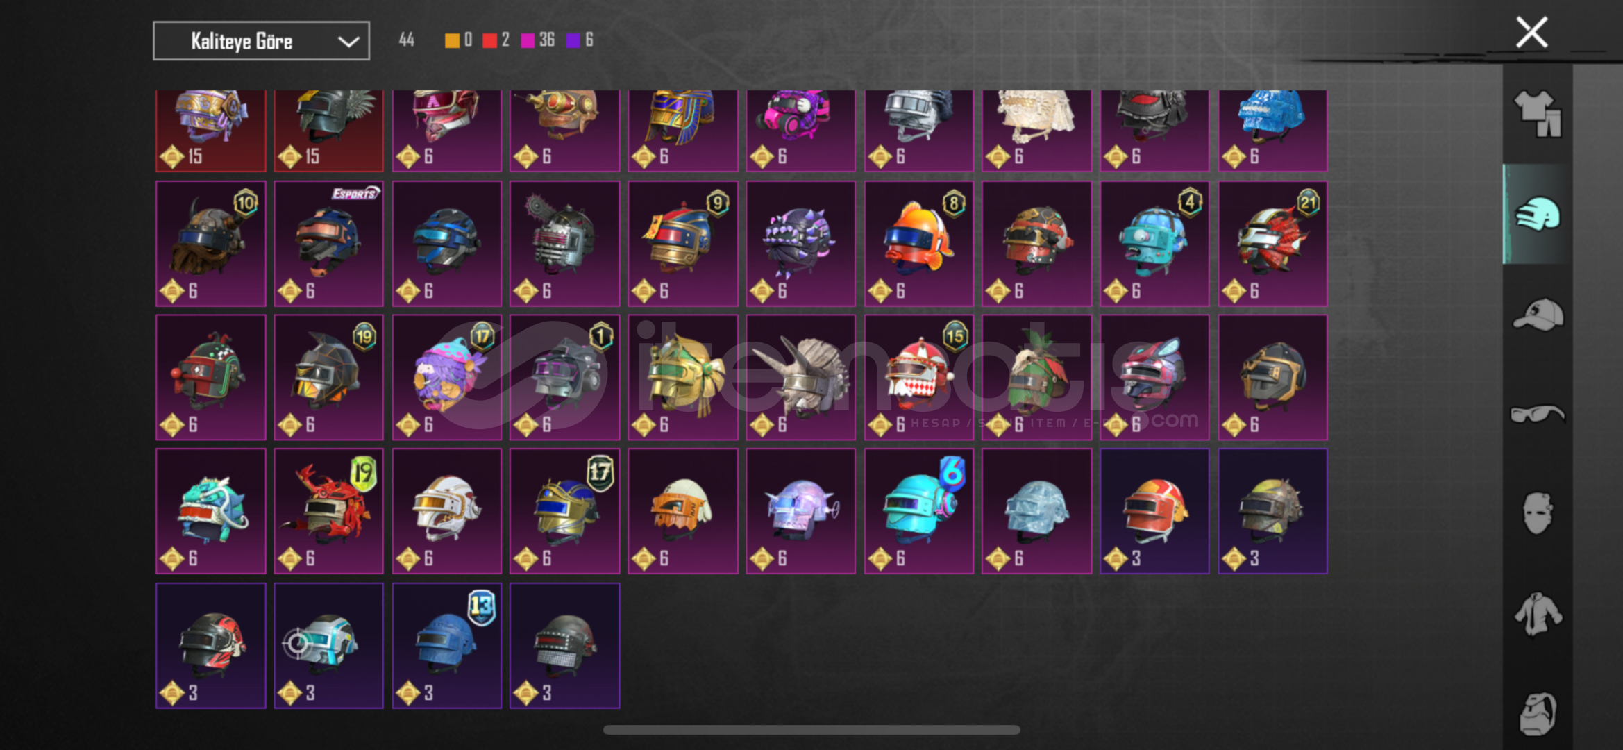Expand the Kaliteye Göre sort dropdown
The image size is (1623, 750).
[x=261, y=41]
